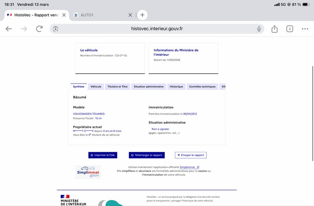
Task: Click the Numéro d'immatriculation CD-2**-SL text
Action: click(x=104, y=55)
